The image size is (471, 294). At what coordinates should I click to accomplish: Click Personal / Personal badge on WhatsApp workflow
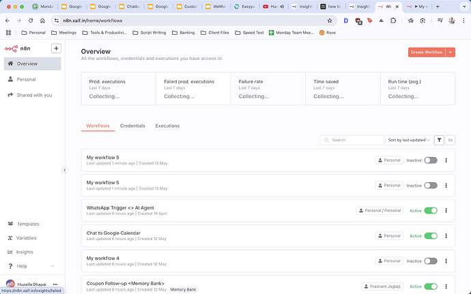[380, 211]
